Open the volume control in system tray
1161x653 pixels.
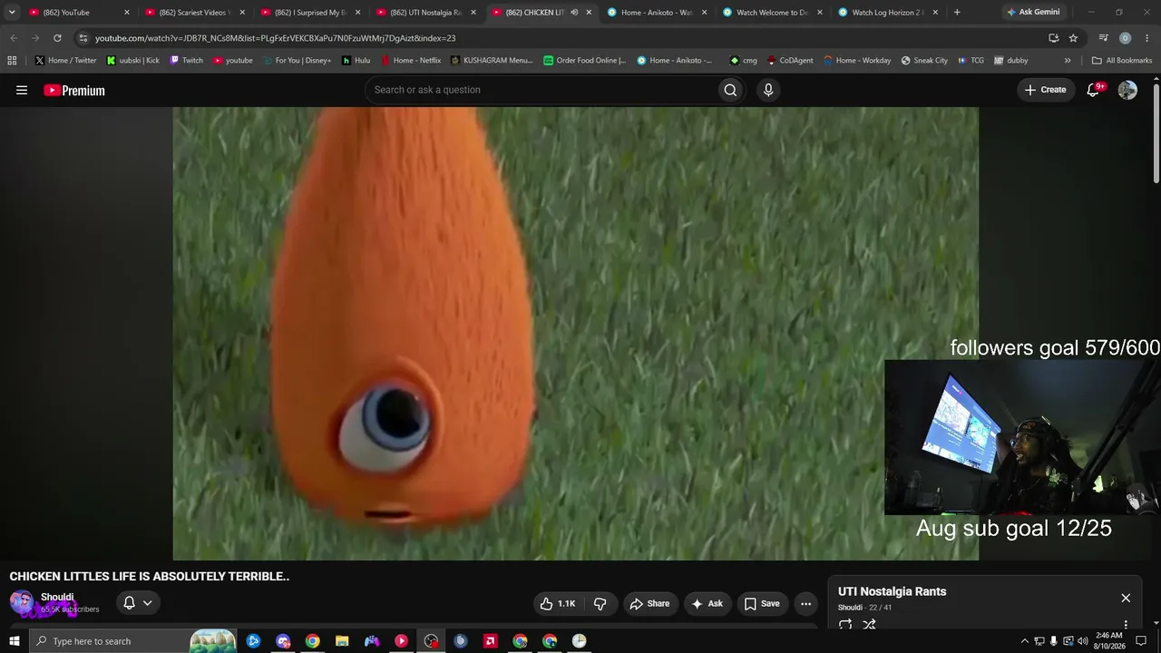(1082, 641)
